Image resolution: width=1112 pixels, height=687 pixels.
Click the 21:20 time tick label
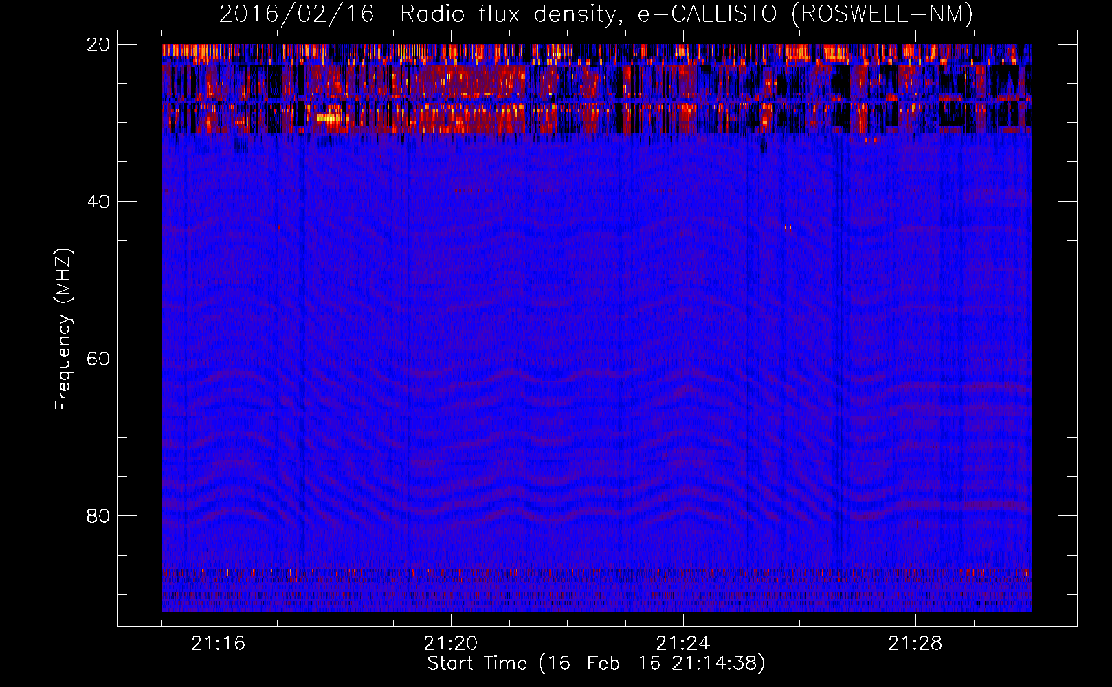pyautogui.click(x=451, y=644)
